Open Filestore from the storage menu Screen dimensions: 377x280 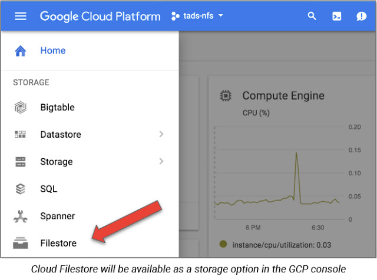58,244
